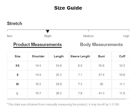The height and width of the screenshot is (109, 134).
Task: Click the stretch indicator triangle marker
Action: [x=48, y=31]
